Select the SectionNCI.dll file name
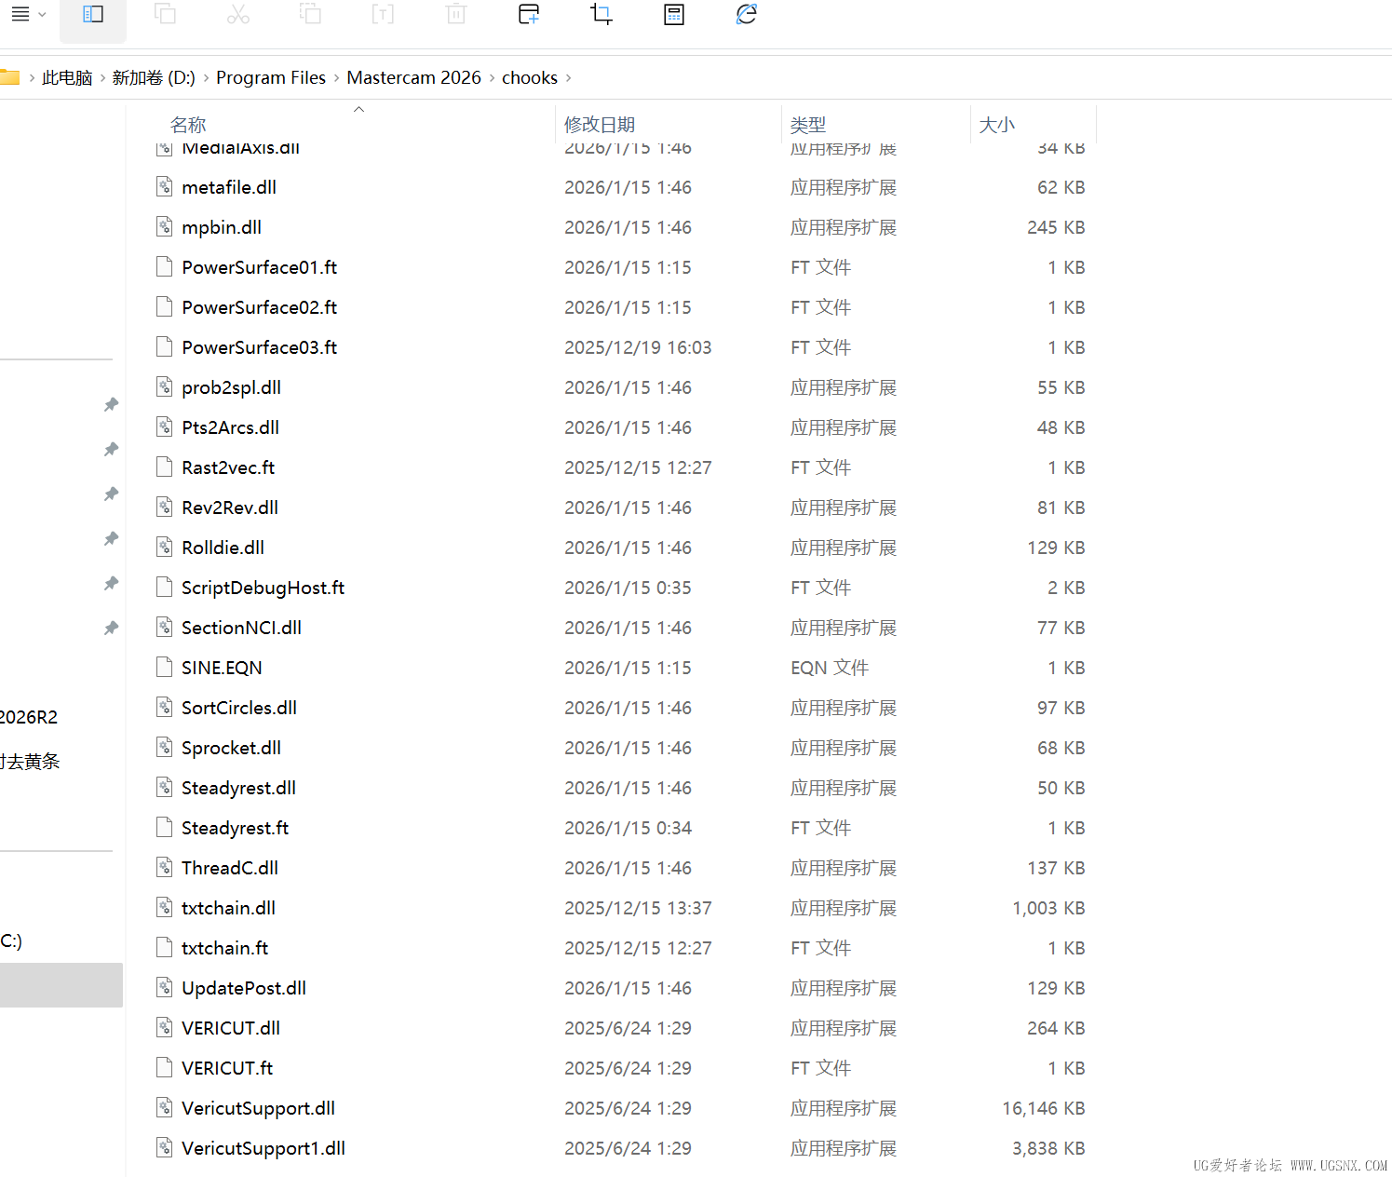 click(x=242, y=628)
